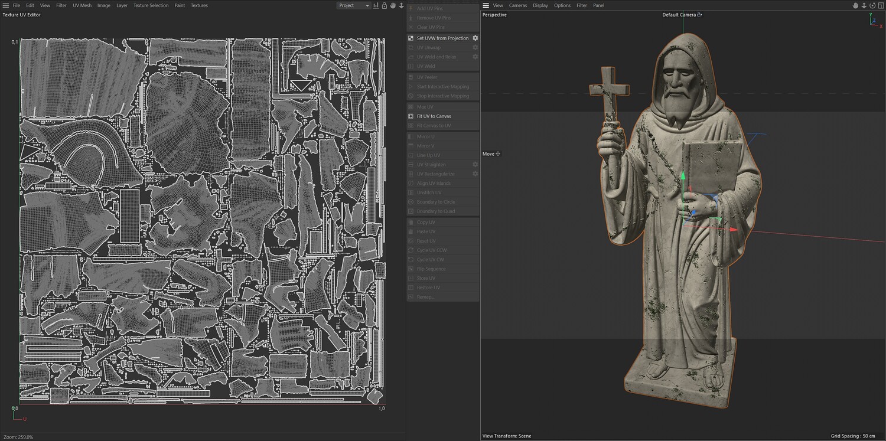The height and width of the screenshot is (441, 886).
Task: Click the viewport dolly zoom icon
Action: click(x=864, y=5)
